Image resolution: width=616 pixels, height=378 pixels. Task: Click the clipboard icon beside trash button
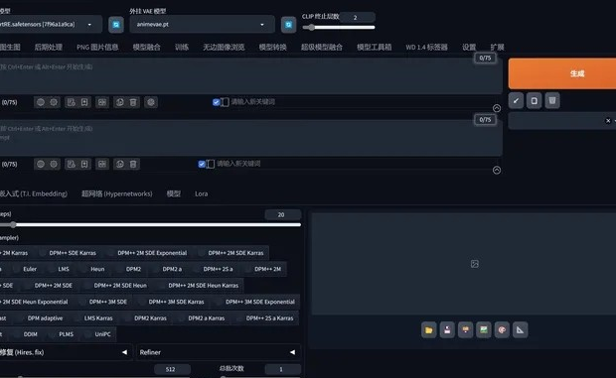pos(534,101)
